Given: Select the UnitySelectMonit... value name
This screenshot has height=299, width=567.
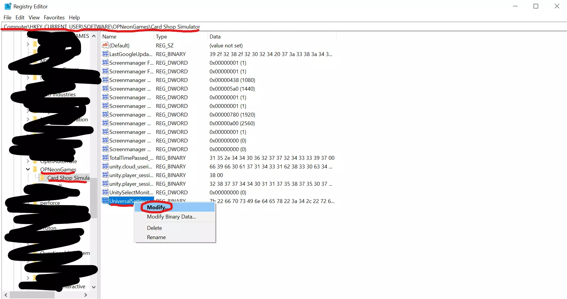Looking at the screenshot, I should (x=131, y=192).
